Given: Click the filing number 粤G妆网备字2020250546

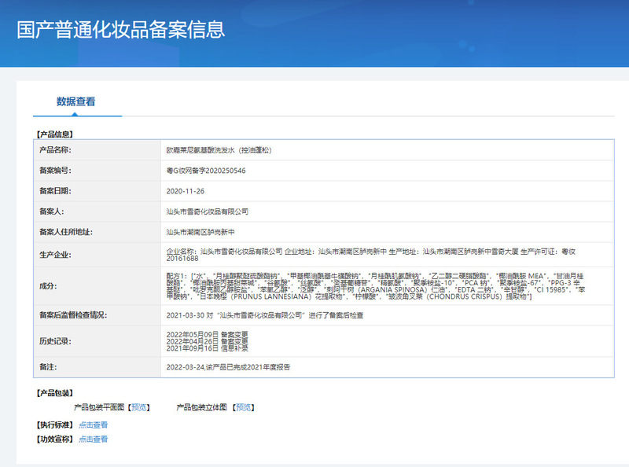Looking at the screenshot, I should tap(206, 170).
